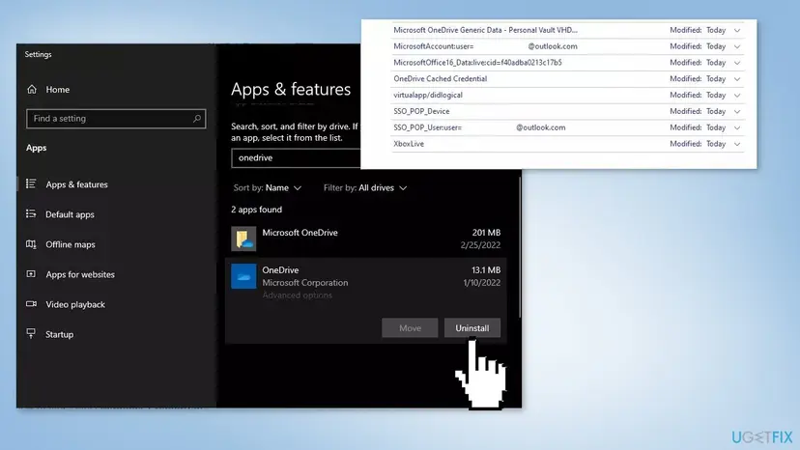Click the Startup sidebar icon
Screen dimensions: 800x450
pos(31,334)
